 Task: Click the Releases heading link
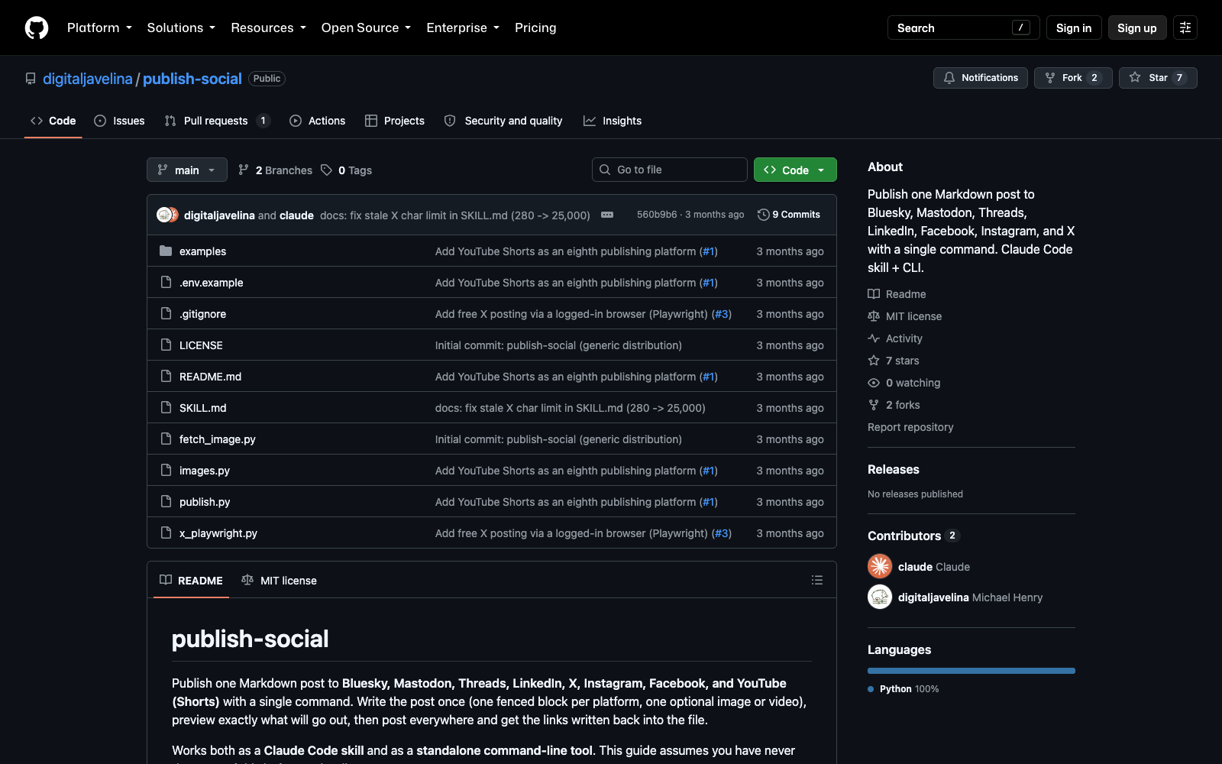point(894,469)
